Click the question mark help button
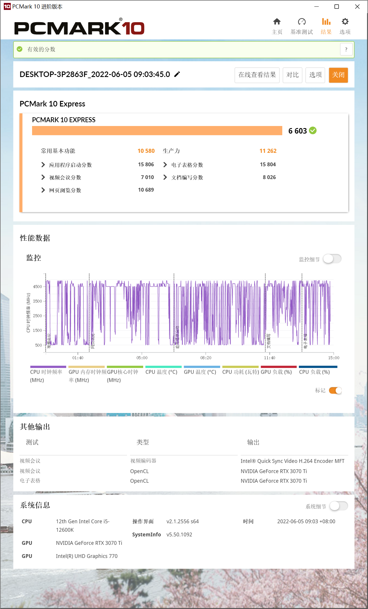The width and height of the screenshot is (368, 609). coord(346,49)
